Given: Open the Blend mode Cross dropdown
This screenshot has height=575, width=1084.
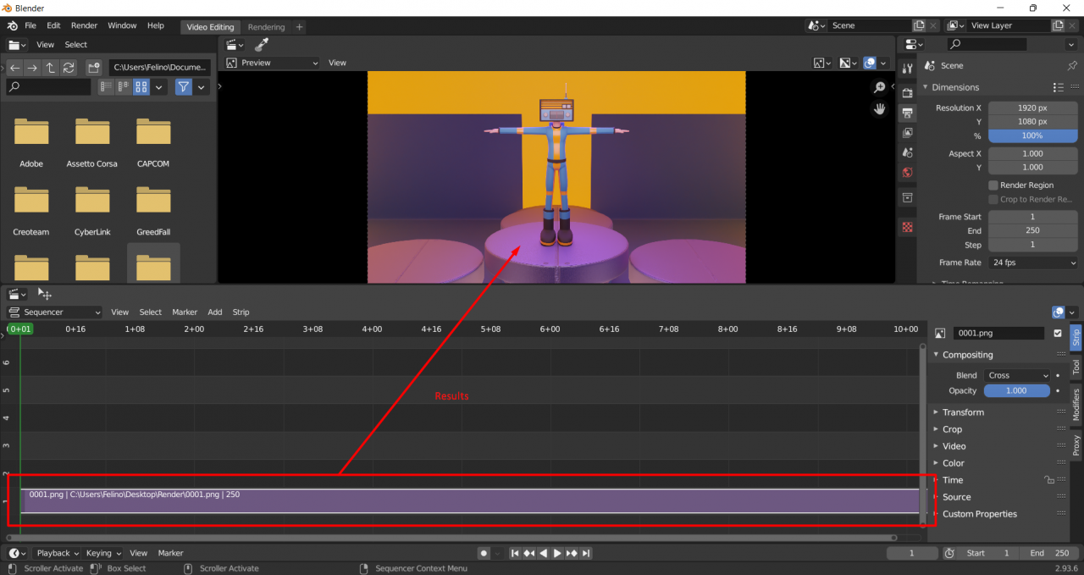Looking at the screenshot, I should tap(1016, 375).
